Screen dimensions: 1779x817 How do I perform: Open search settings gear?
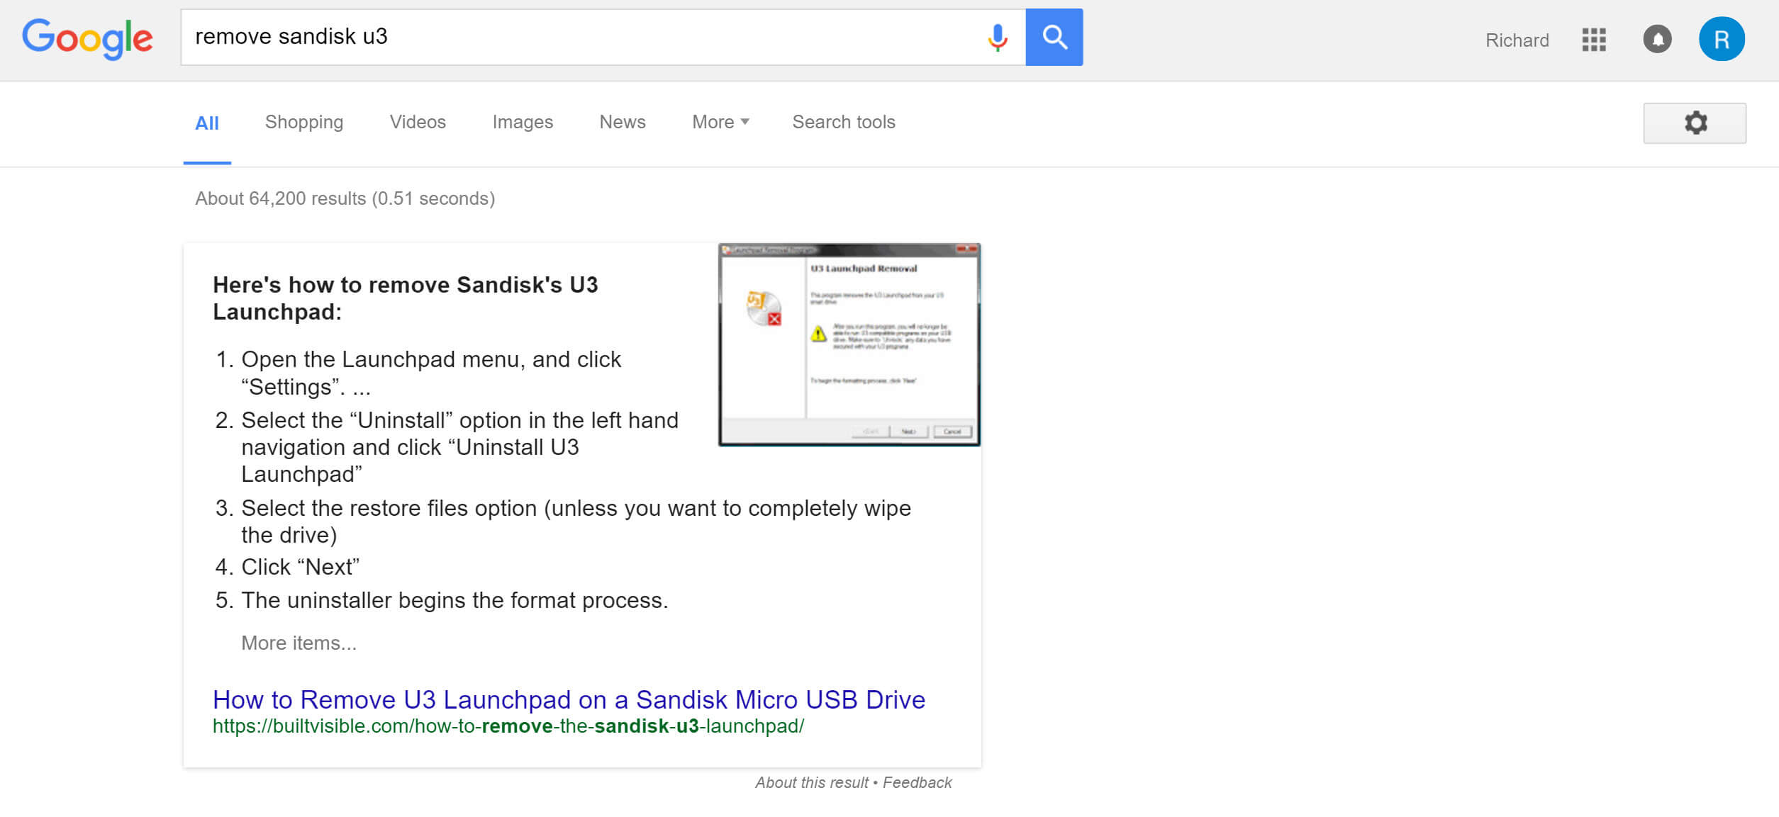point(1695,123)
